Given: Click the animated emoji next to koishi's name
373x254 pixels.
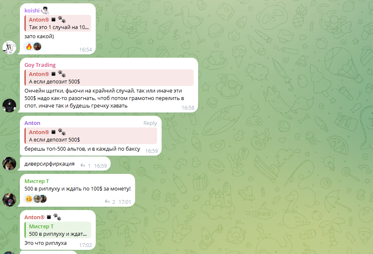Looking at the screenshot, I should pyautogui.click(x=44, y=10).
